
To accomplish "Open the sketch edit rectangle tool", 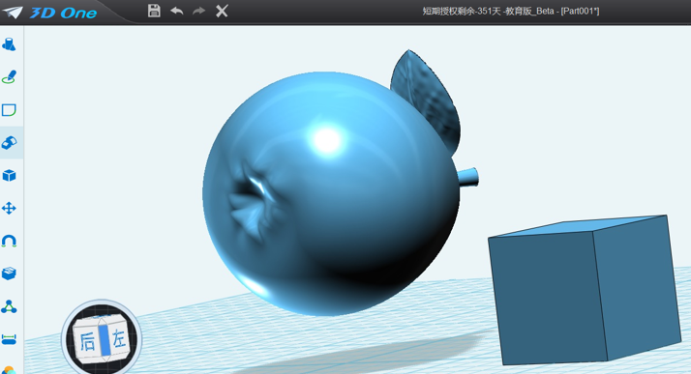I will 10,110.
